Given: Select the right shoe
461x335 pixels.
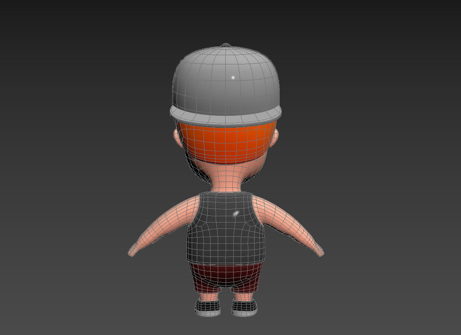Looking at the screenshot, I should click(x=245, y=308).
